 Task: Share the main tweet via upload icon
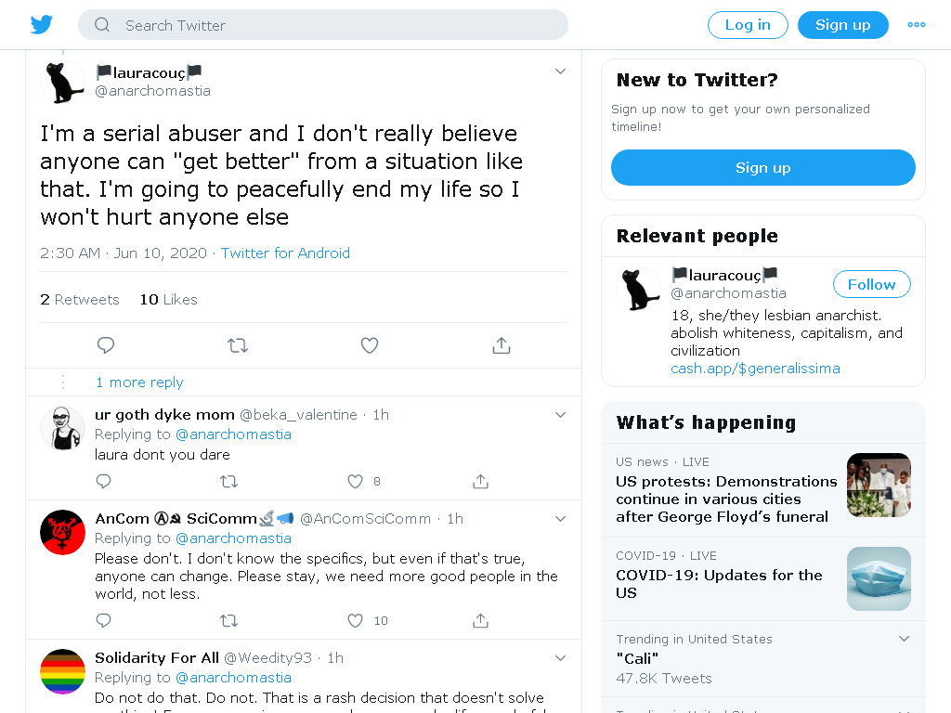coord(502,345)
